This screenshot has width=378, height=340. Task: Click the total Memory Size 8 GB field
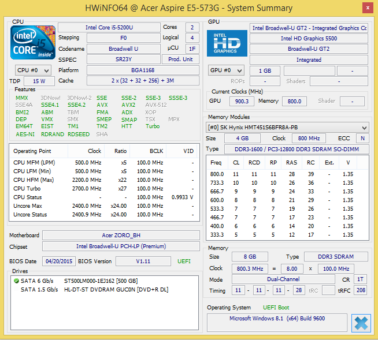tap(250, 257)
